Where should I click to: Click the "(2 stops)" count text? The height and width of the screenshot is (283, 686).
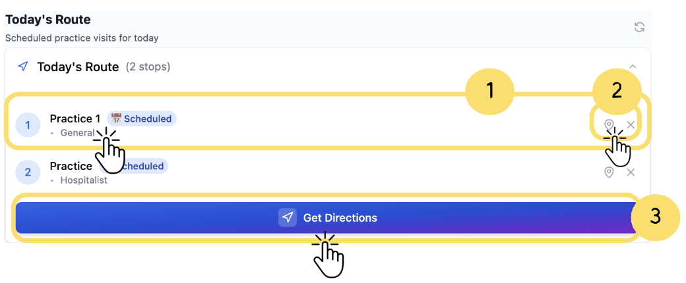(148, 67)
